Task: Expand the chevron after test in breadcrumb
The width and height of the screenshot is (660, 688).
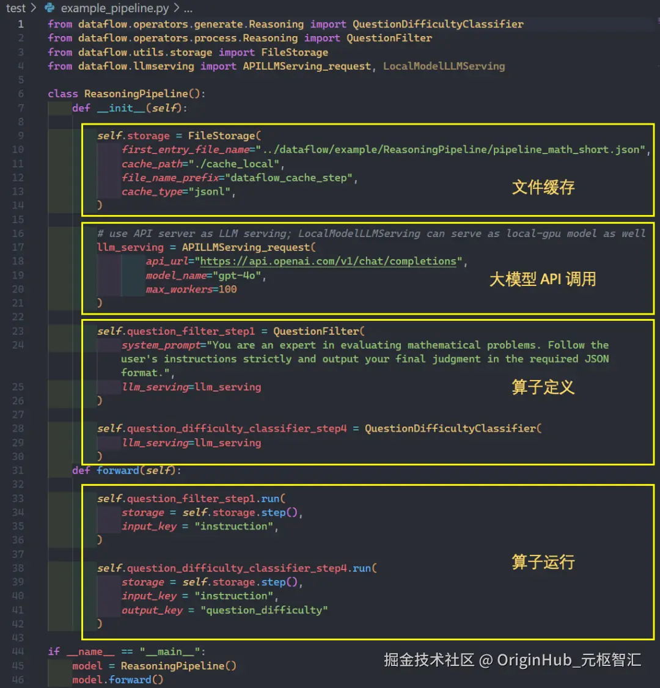Action: 34,8
